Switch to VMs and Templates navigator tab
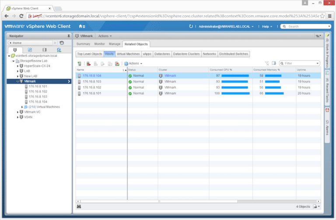 pos(30,50)
